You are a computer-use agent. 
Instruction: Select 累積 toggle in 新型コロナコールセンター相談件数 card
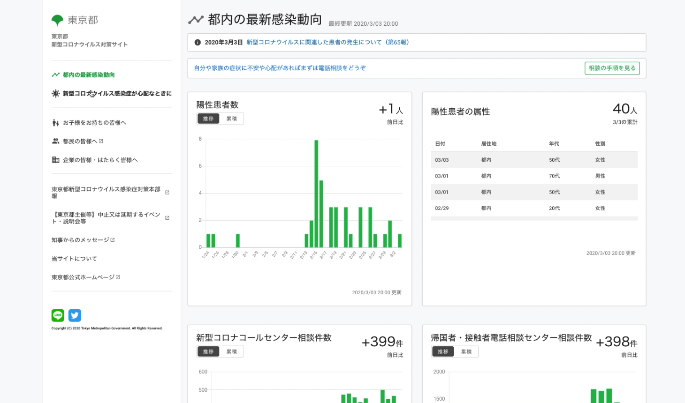tap(232, 351)
